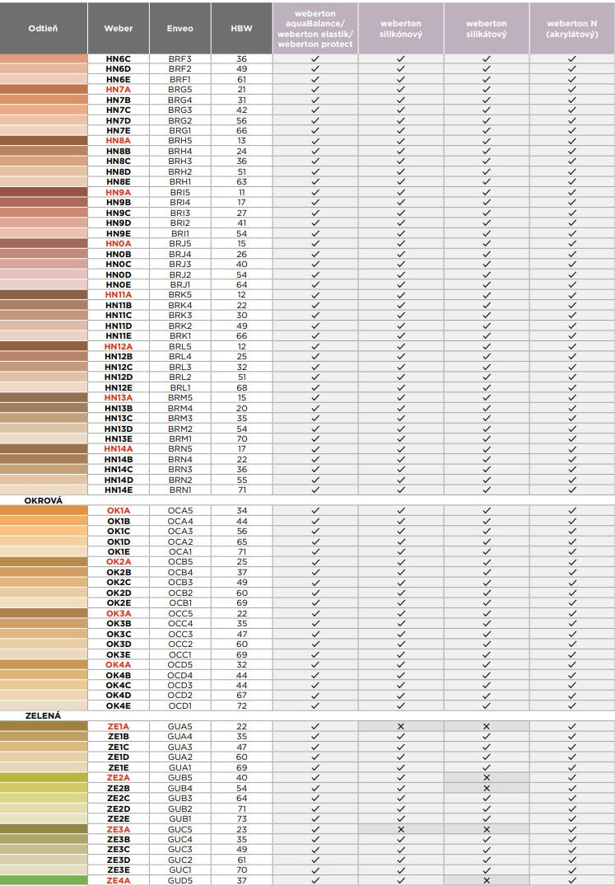Image resolution: width=615 pixels, height=886 pixels.
Task: Click the red Weber code OK2A
Action: (x=119, y=561)
